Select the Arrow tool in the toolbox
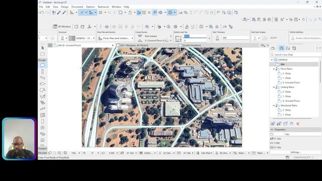This screenshot has width=322, height=181. click(42, 48)
